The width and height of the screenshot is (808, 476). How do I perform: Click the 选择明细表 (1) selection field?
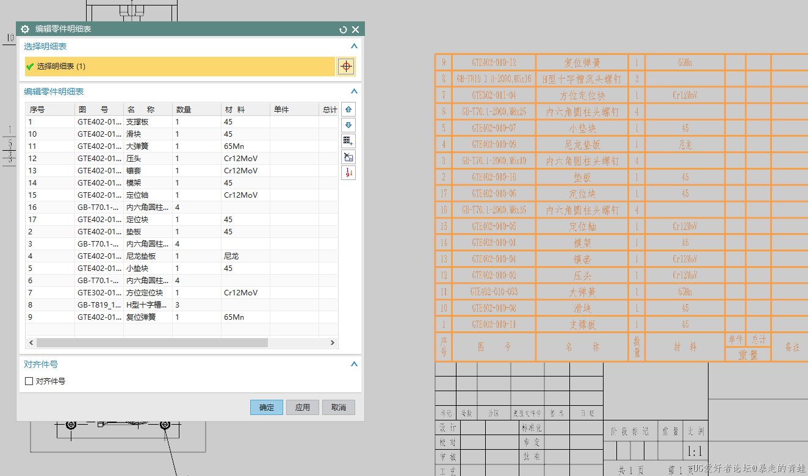pyautogui.click(x=180, y=67)
